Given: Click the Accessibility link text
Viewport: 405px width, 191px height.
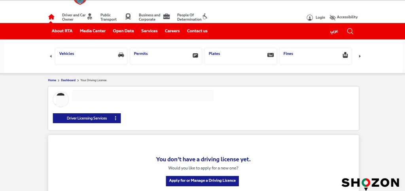Looking at the screenshot, I should [347, 17].
